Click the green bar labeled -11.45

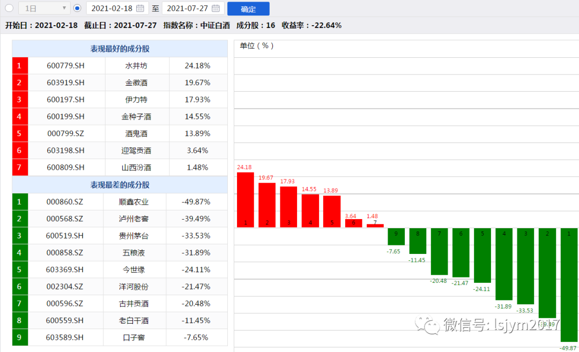pos(418,241)
